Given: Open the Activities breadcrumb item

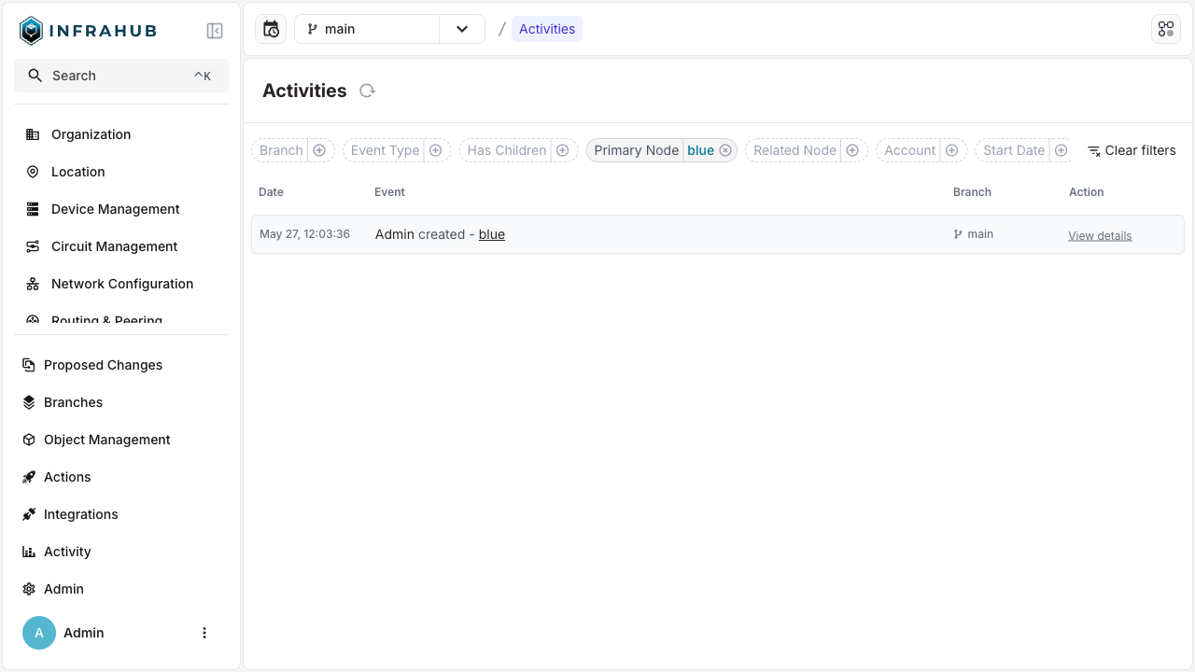Looking at the screenshot, I should [547, 29].
